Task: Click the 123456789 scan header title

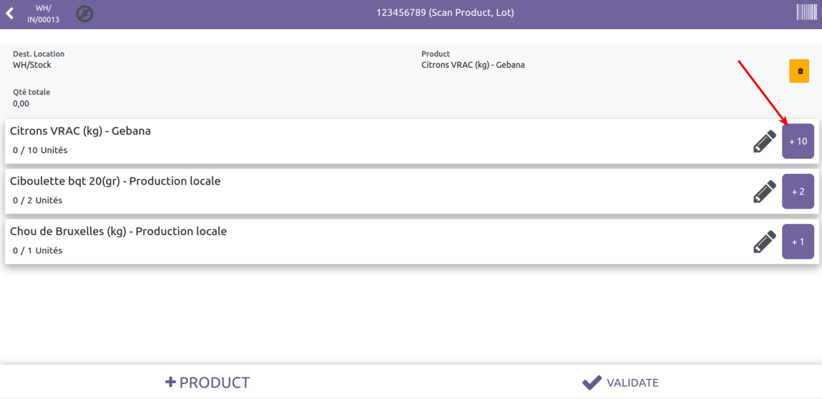Action: (x=445, y=13)
